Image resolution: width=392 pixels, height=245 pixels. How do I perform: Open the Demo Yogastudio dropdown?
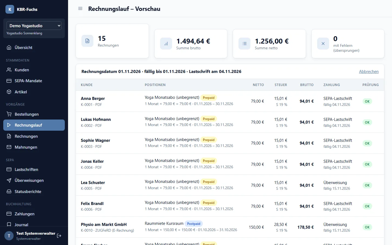pyautogui.click(x=34, y=26)
